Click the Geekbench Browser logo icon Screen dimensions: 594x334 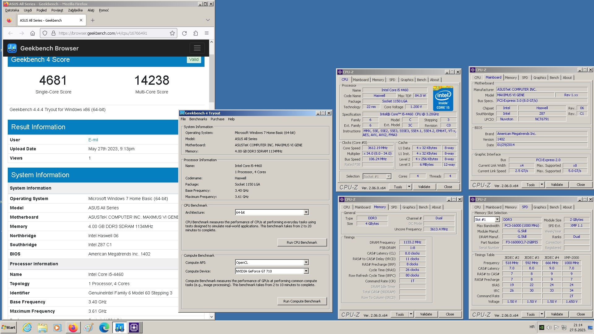[x=12, y=48]
